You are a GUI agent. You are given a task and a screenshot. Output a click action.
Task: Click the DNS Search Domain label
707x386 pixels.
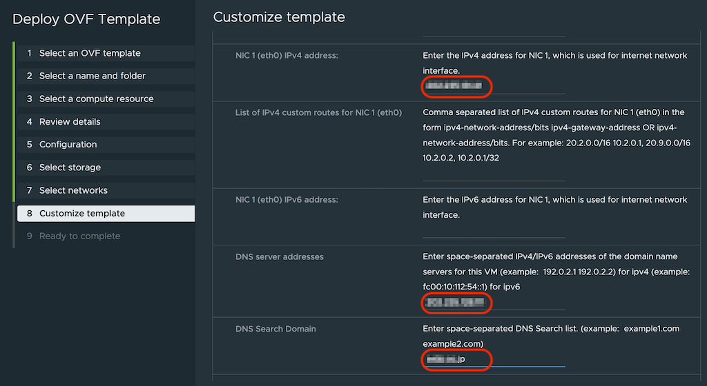(275, 329)
